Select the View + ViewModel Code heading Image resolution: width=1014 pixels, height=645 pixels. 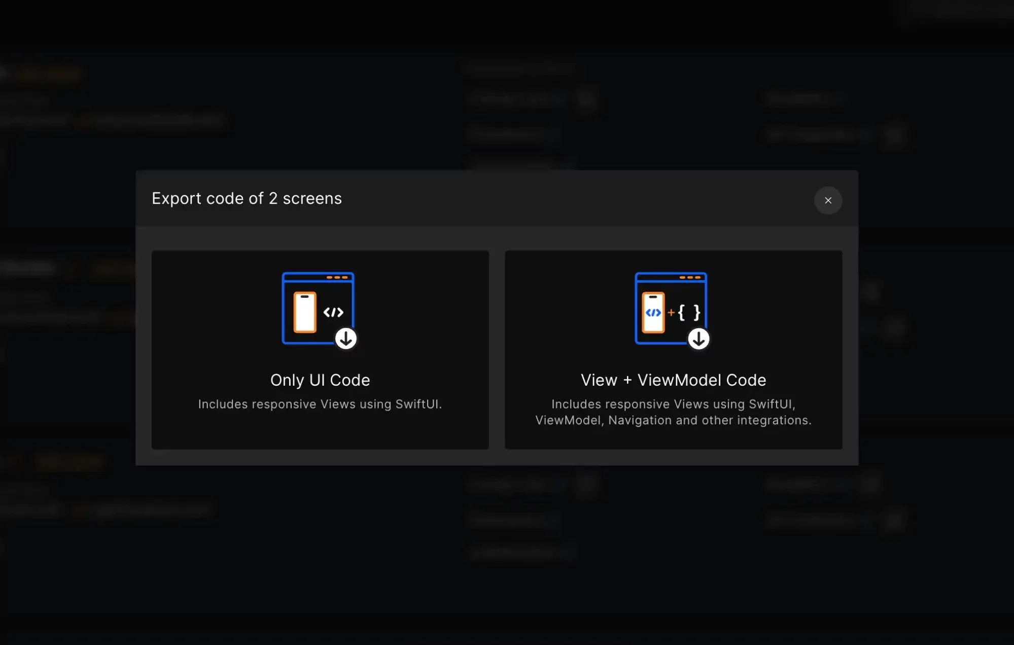[x=673, y=380]
